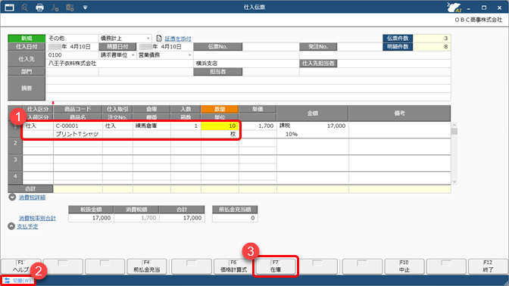The image size is (509, 286).
Task: Click the 入数 cell showing 1
Action: (x=186, y=126)
